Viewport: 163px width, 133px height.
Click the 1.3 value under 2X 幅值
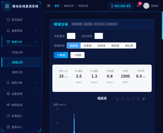[94, 76]
